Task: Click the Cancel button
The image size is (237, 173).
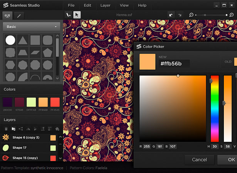Action: (x=199, y=160)
